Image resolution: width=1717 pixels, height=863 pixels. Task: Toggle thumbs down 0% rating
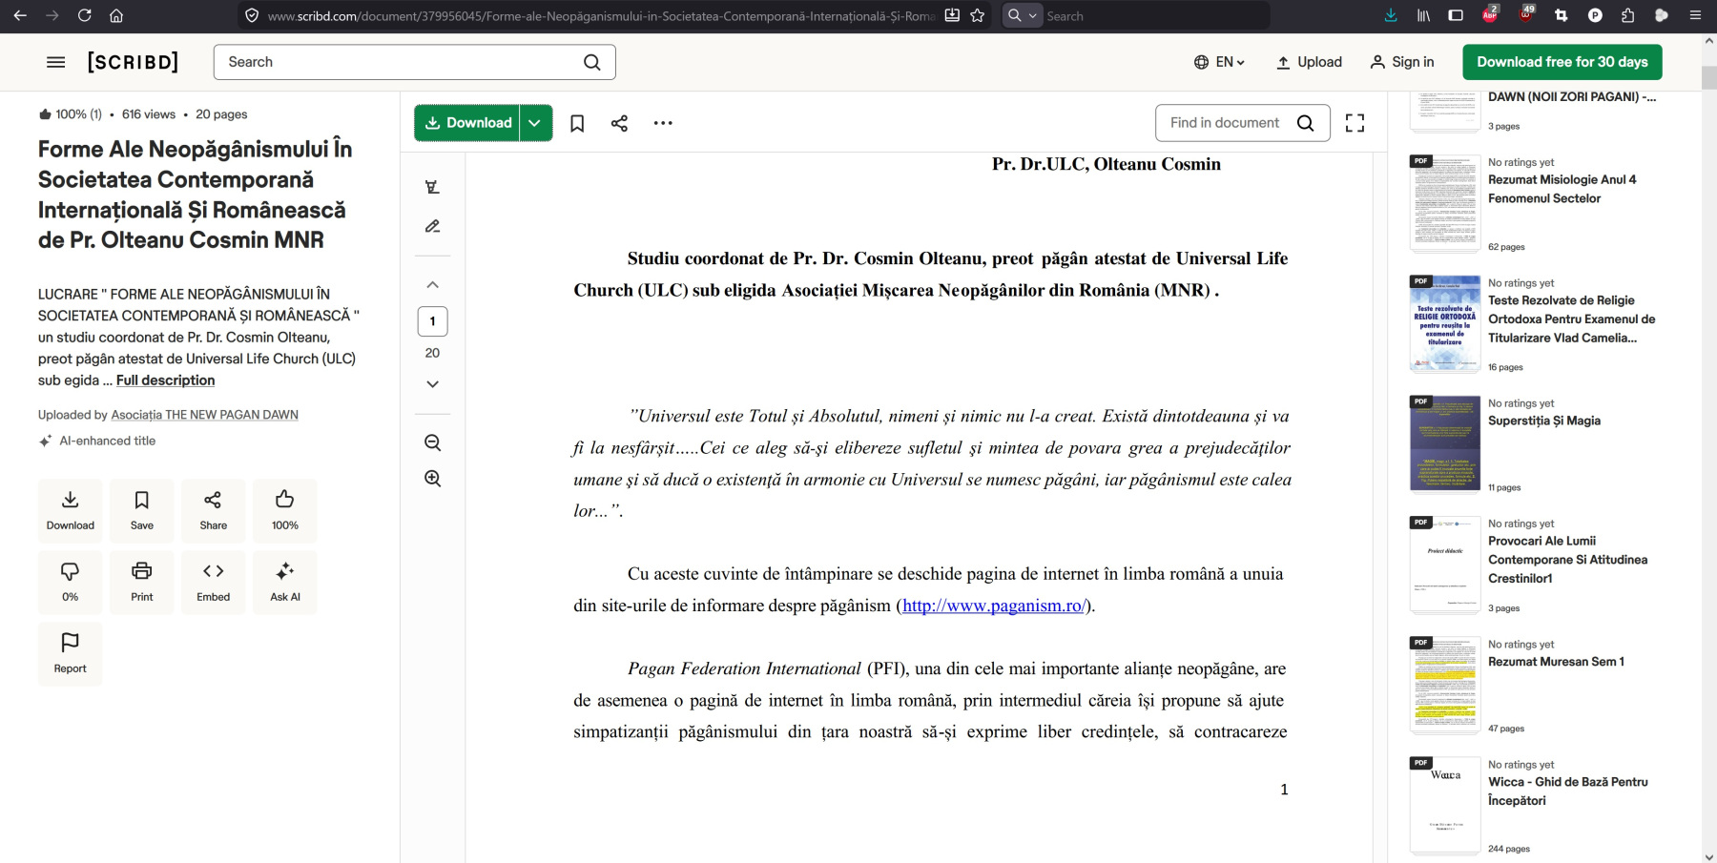70,582
